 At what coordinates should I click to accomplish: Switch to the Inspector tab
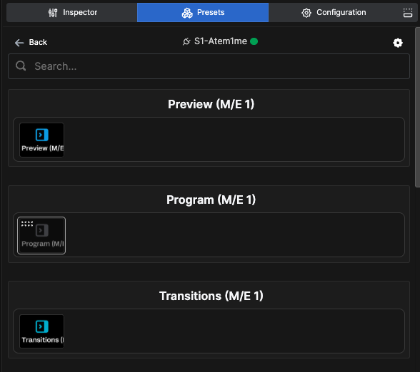point(71,13)
